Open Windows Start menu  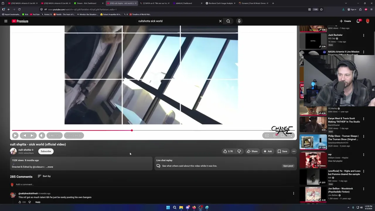[x=168, y=207]
